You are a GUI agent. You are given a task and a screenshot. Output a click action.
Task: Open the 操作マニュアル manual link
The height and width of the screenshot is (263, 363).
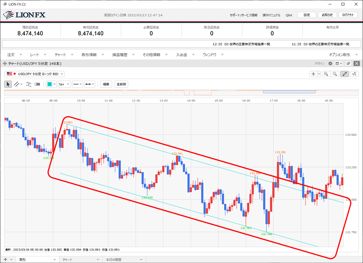coord(271,15)
